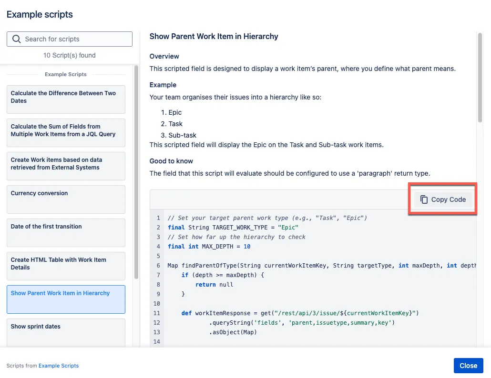Click the Overview heading
Screen dimensions: 491x378
(x=164, y=56)
